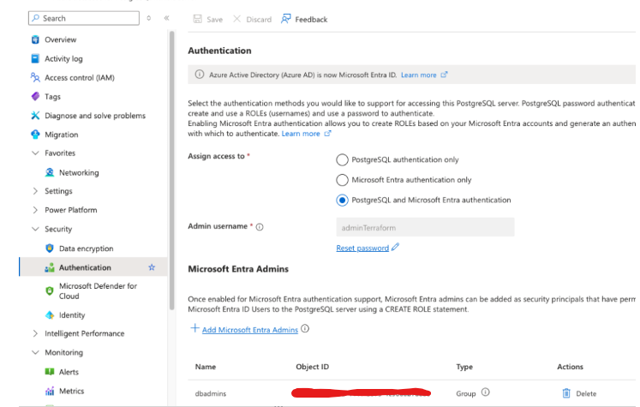
Task: Click the info icon in the Azure AD banner
Action: (x=199, y=75)
